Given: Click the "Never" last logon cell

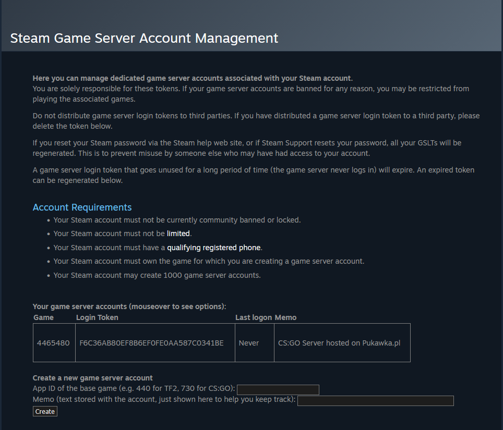Looking at the screenshot, I should pos(249,343).
